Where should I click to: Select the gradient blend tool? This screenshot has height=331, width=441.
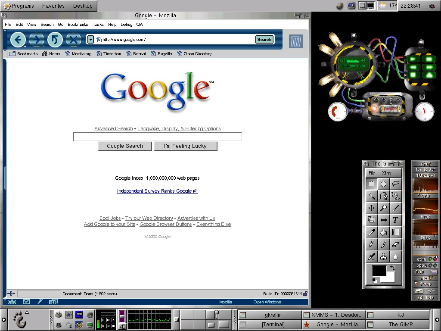[x=396, y=232]
